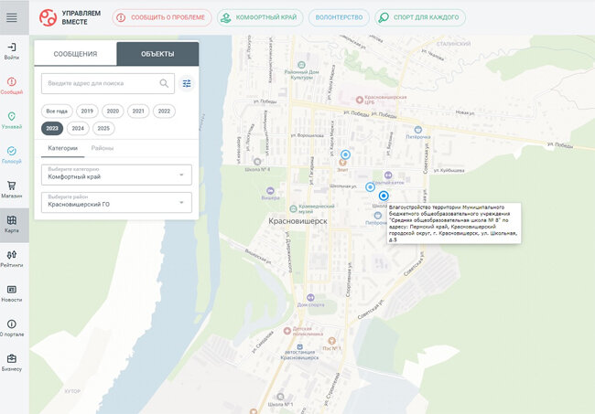The height and width of the screenshot is (414, 595).
Task: Click the Красновишерск city label on map
Action: (297, 221)
